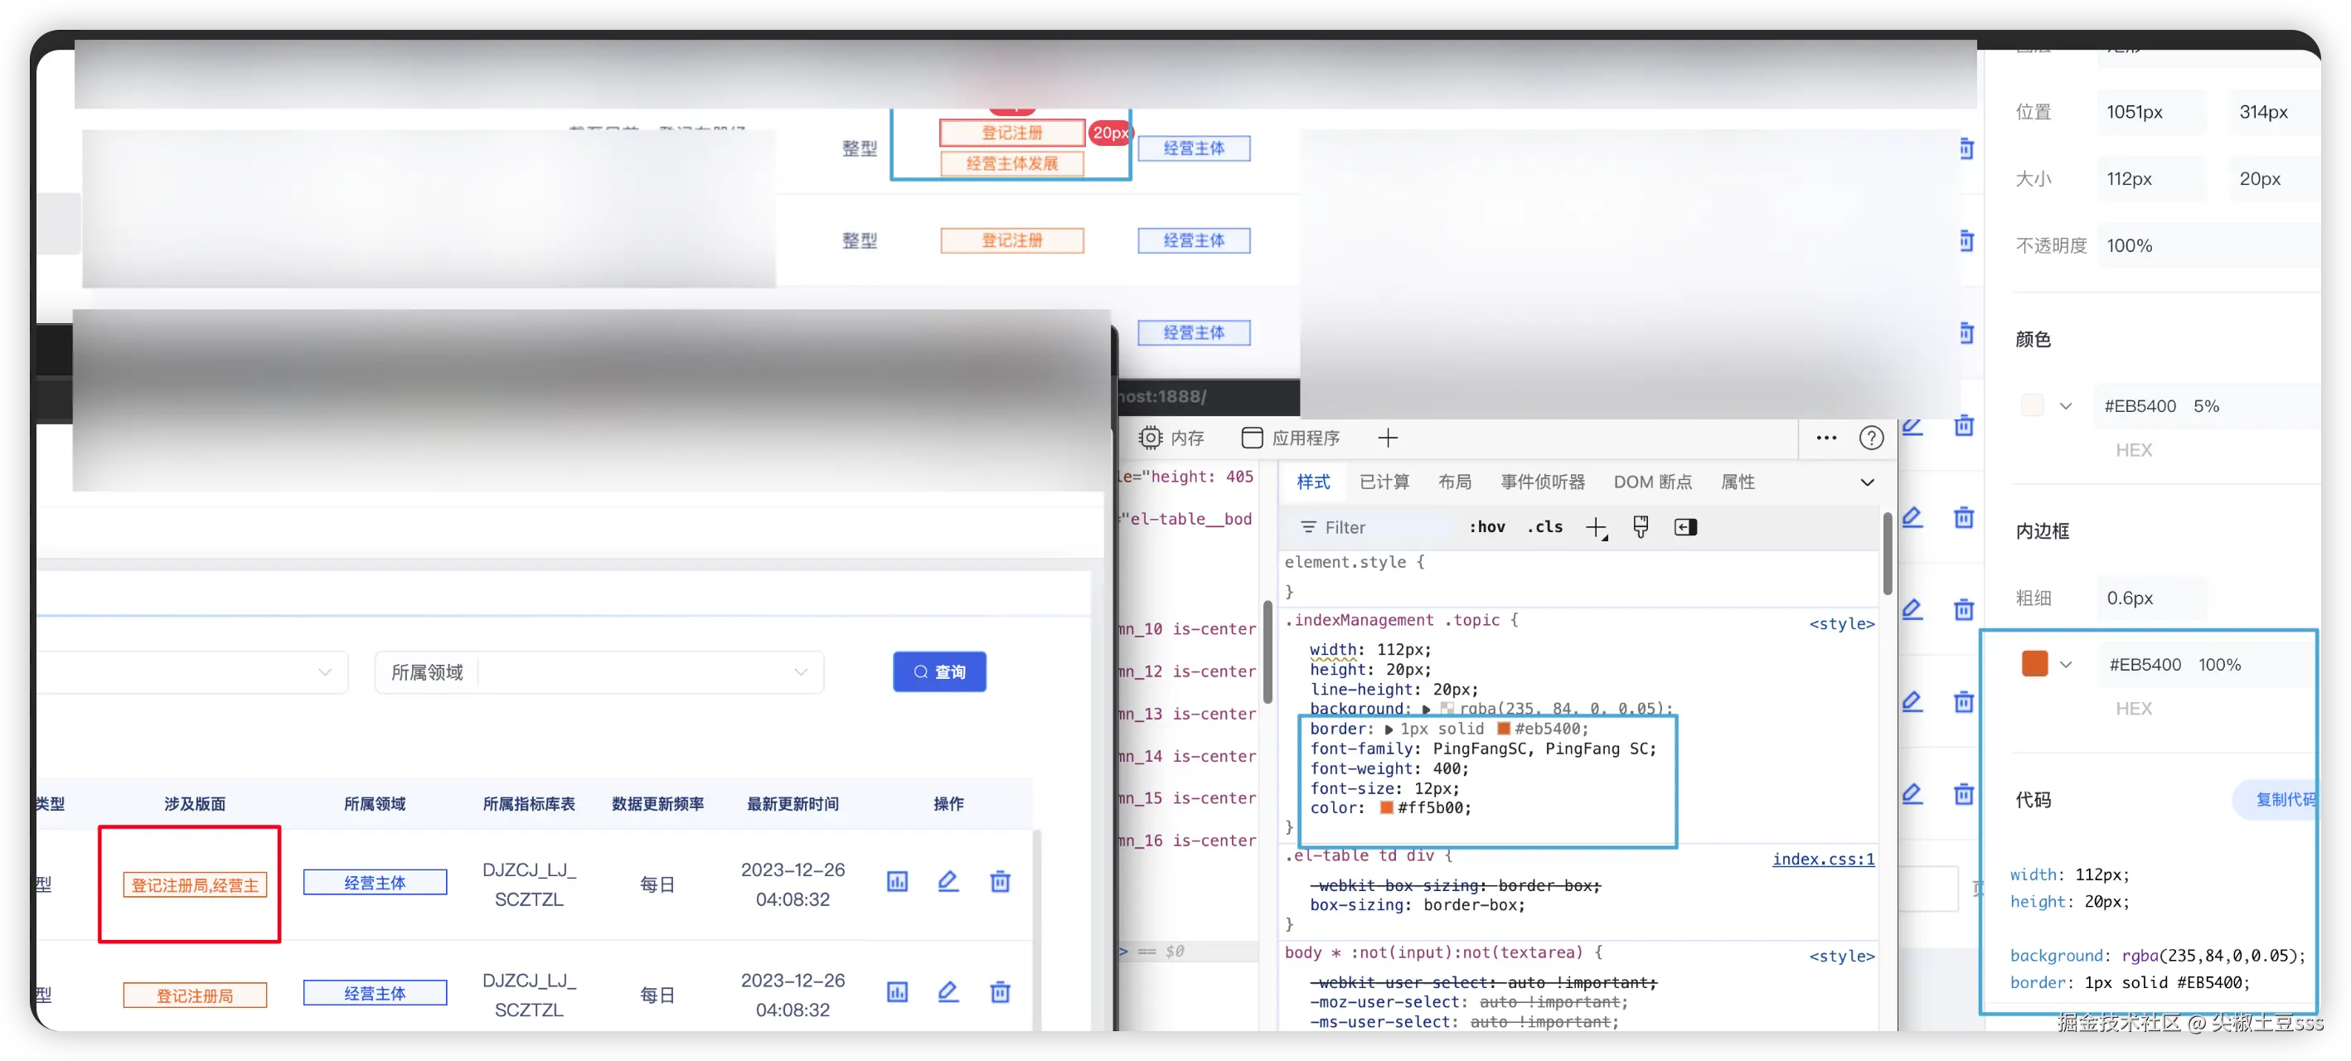The image size is (2351, 1061).
Task: Add a DevTools tab with plus icon
Action: [x=1387, y=438]
